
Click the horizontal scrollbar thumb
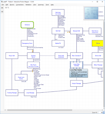tap(40, 110)
